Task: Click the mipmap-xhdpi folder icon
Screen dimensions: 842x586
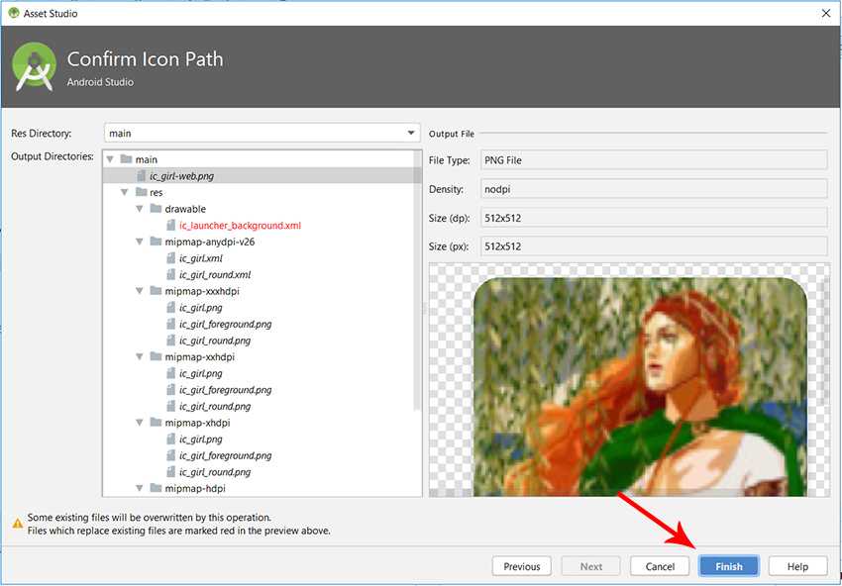Action: 156,423
